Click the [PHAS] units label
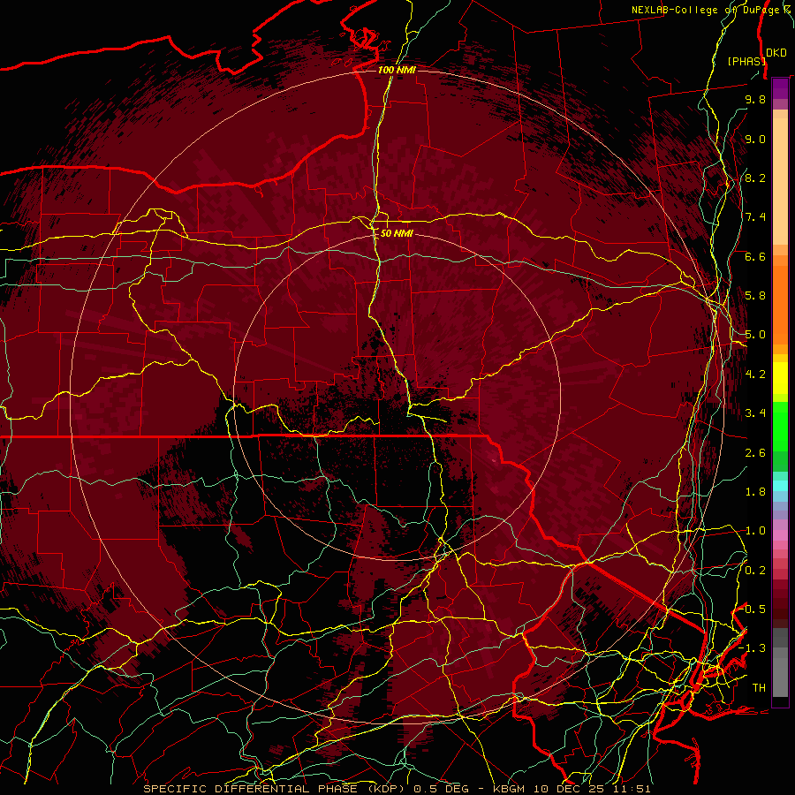 746,61
